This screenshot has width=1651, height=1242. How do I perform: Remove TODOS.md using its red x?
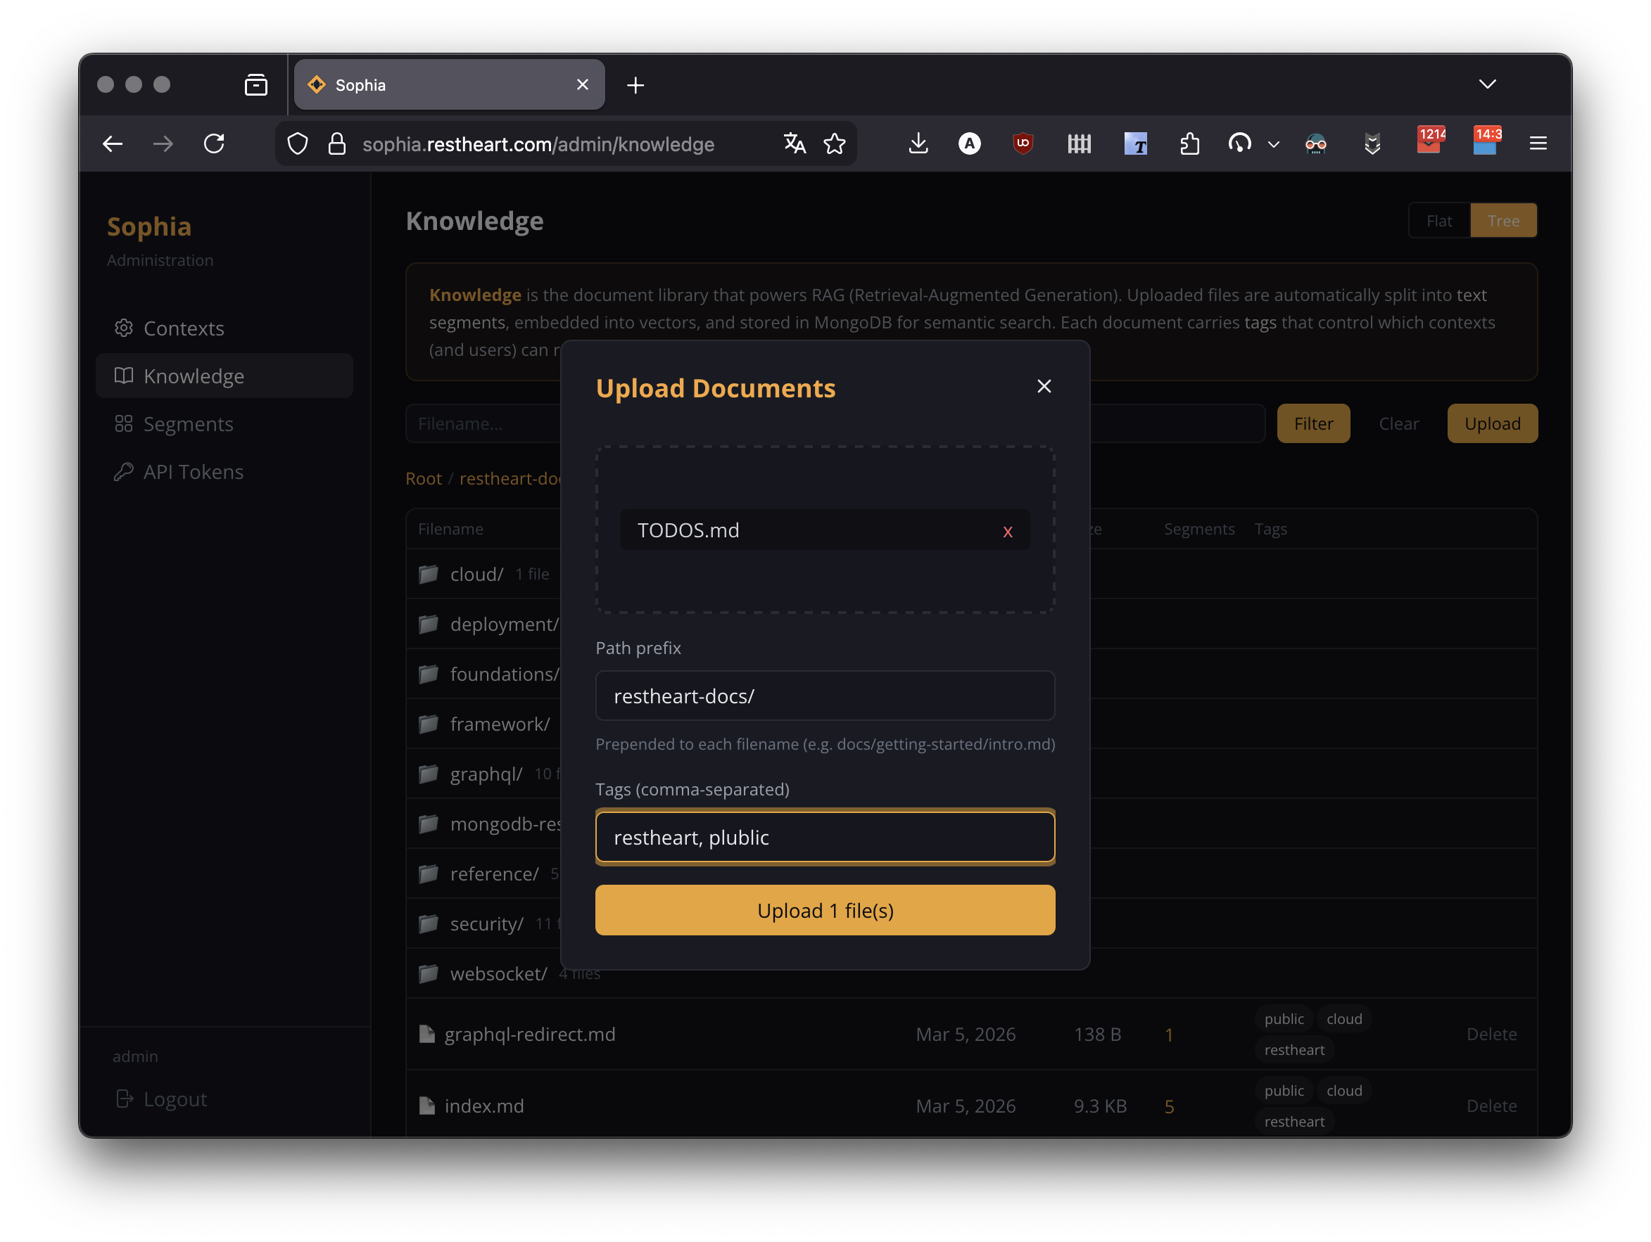pos(1008,531)
